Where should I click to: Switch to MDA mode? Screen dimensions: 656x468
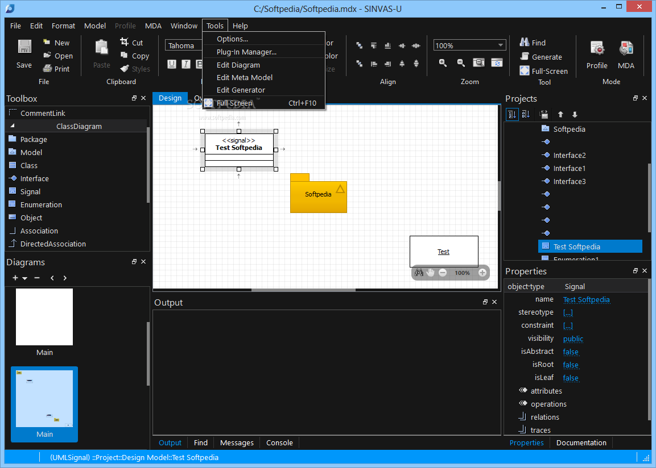click(626, 55)
